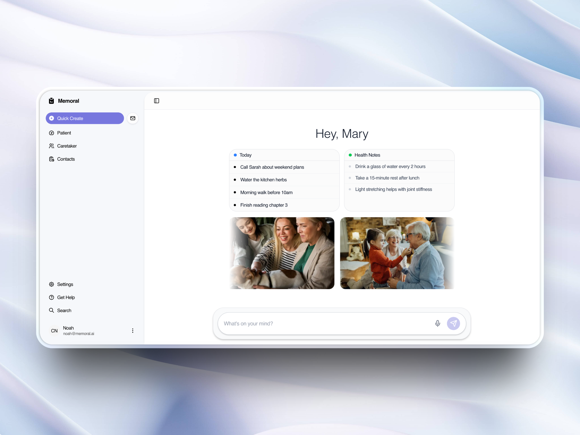
Task: Click the Contacts clipboard icon
Action: coord(52,159)
